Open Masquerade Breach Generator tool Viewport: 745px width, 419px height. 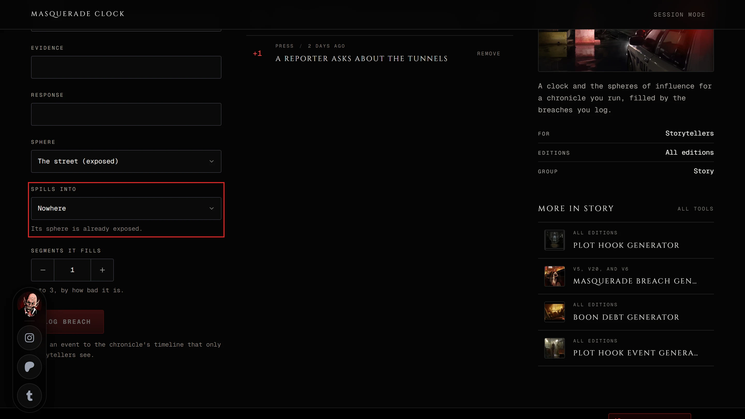pos(626,276)
